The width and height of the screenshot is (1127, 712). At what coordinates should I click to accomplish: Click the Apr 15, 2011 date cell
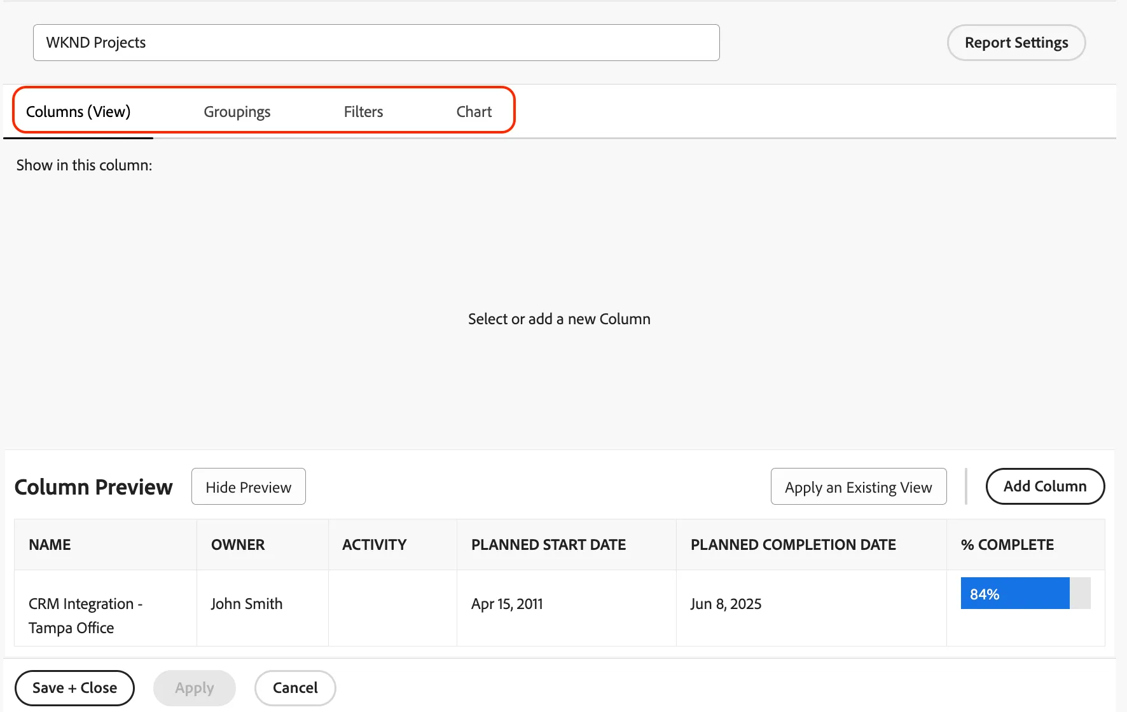coord(567,608)
